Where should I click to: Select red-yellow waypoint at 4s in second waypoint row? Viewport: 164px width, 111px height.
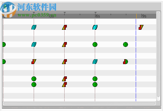(x=65, y=44)
